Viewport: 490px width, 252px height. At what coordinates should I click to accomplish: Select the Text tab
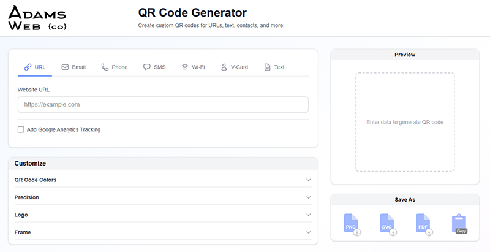[274, 67]
